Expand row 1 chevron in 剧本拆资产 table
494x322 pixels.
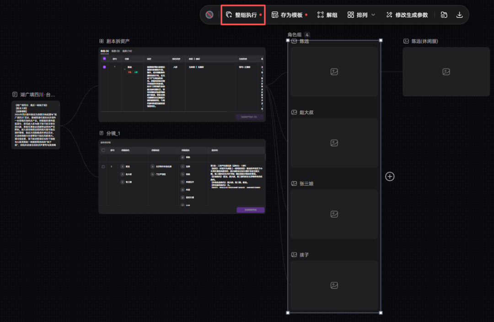(125, 69)
